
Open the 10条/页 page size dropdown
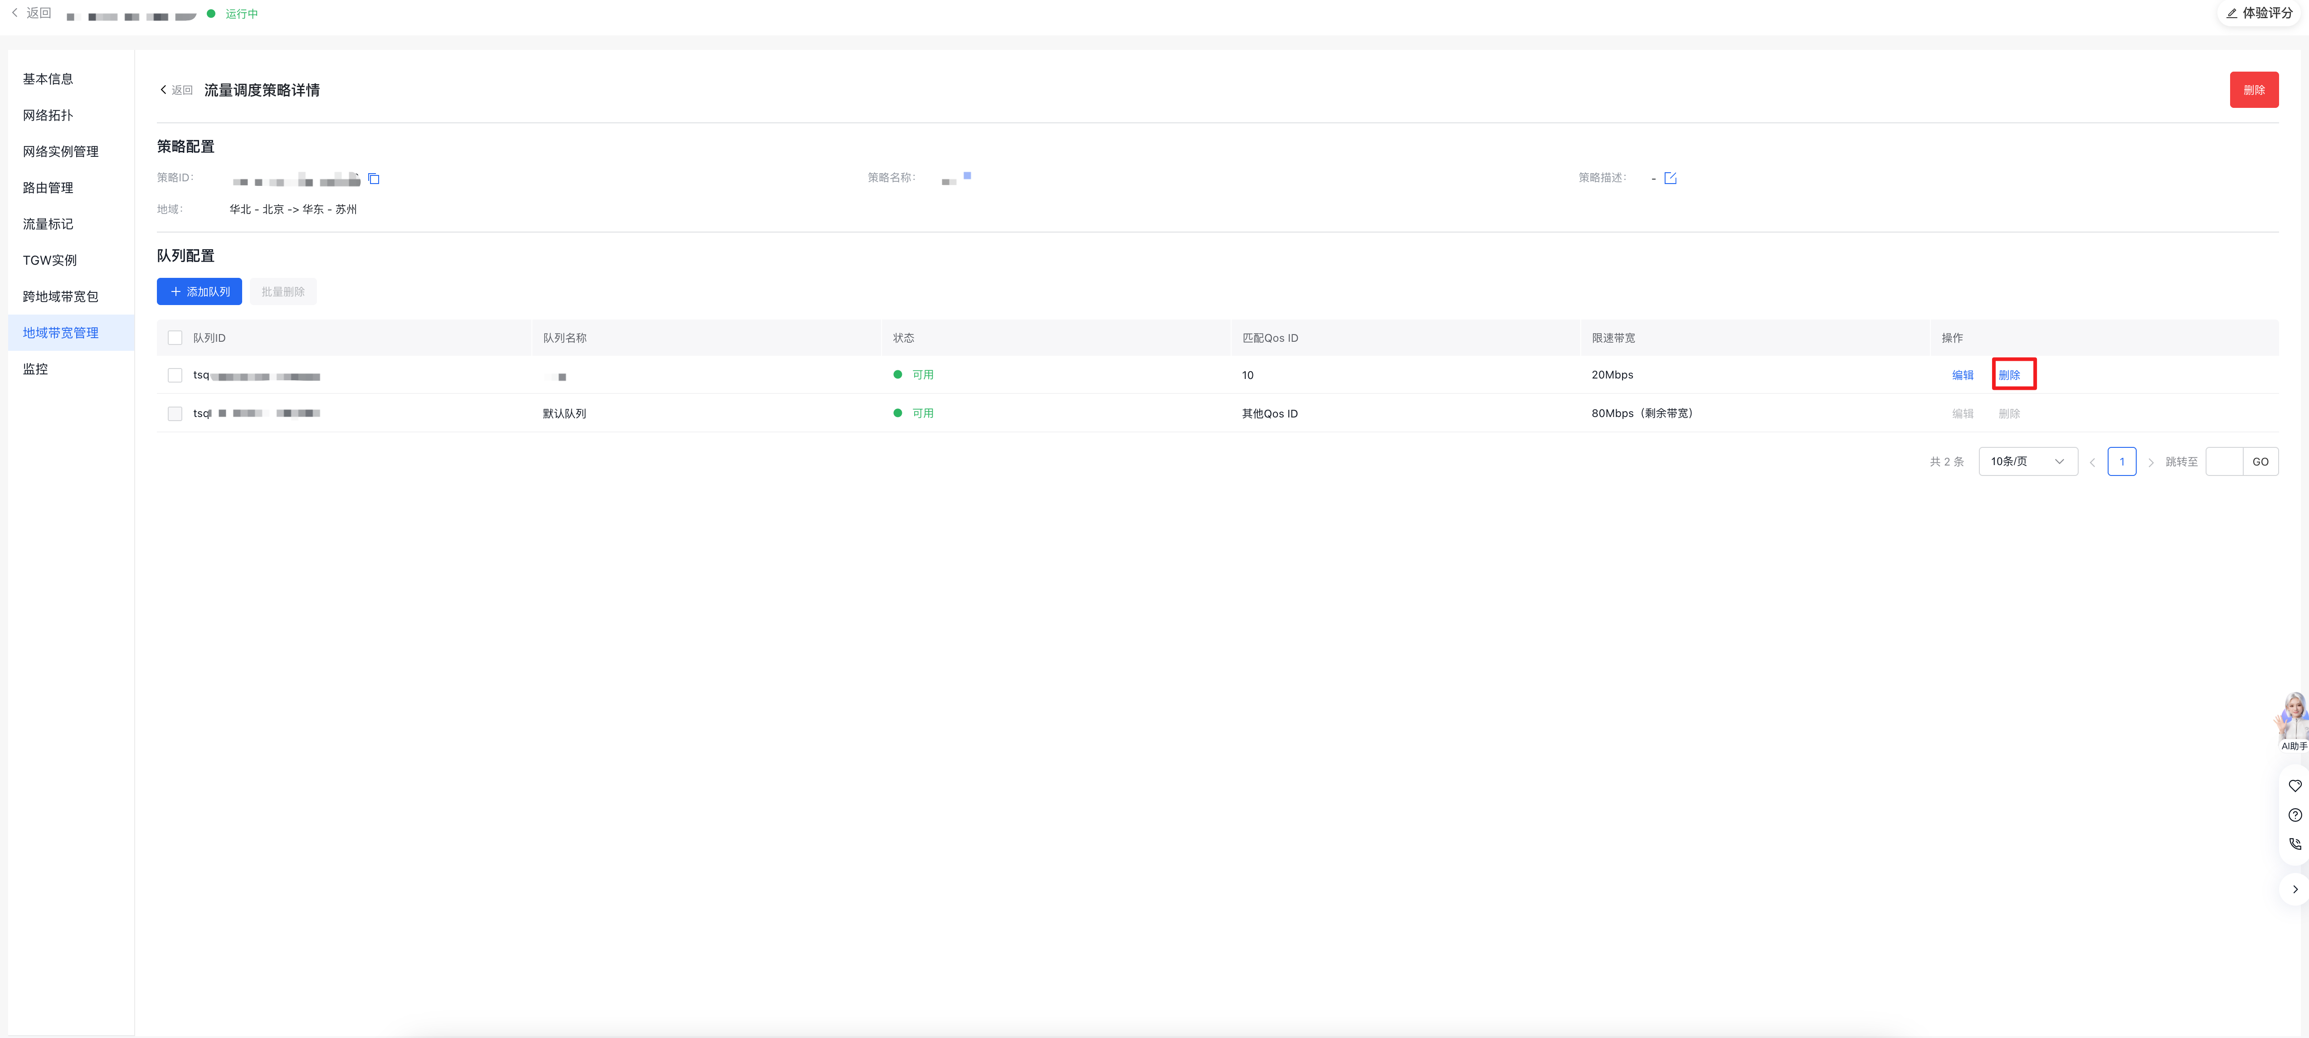tap(2027, 461)
